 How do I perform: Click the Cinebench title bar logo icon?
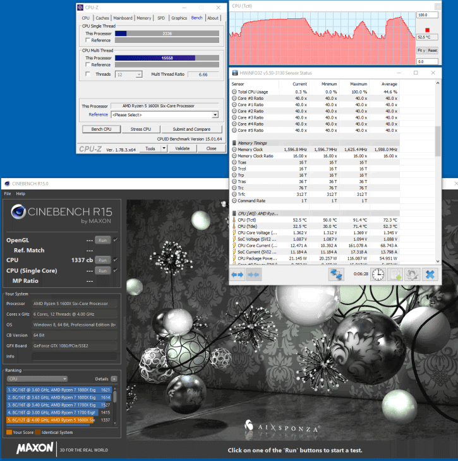(x=7, y=184)
